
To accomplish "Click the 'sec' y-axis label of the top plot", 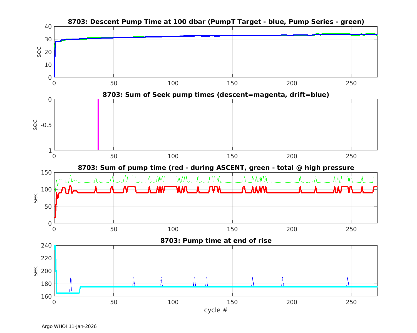I will click(x=39, y=52).
